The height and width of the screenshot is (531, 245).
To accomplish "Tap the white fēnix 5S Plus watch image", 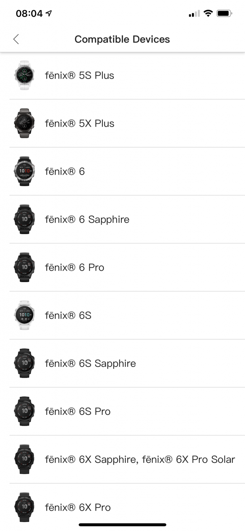I will [x=24, y=75].
